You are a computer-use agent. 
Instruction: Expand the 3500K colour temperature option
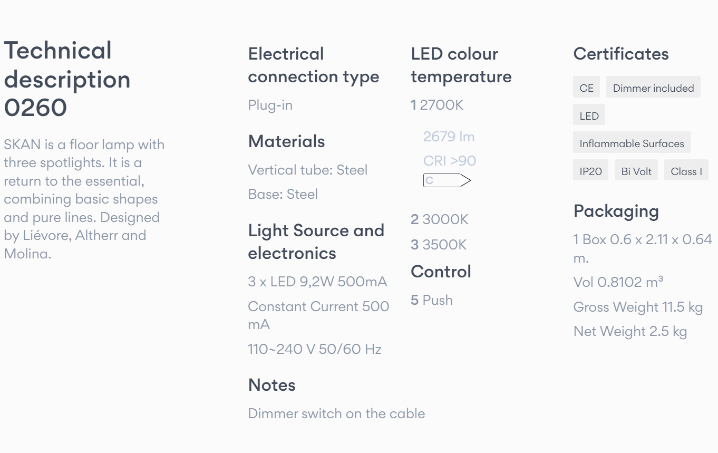(439, 245)
